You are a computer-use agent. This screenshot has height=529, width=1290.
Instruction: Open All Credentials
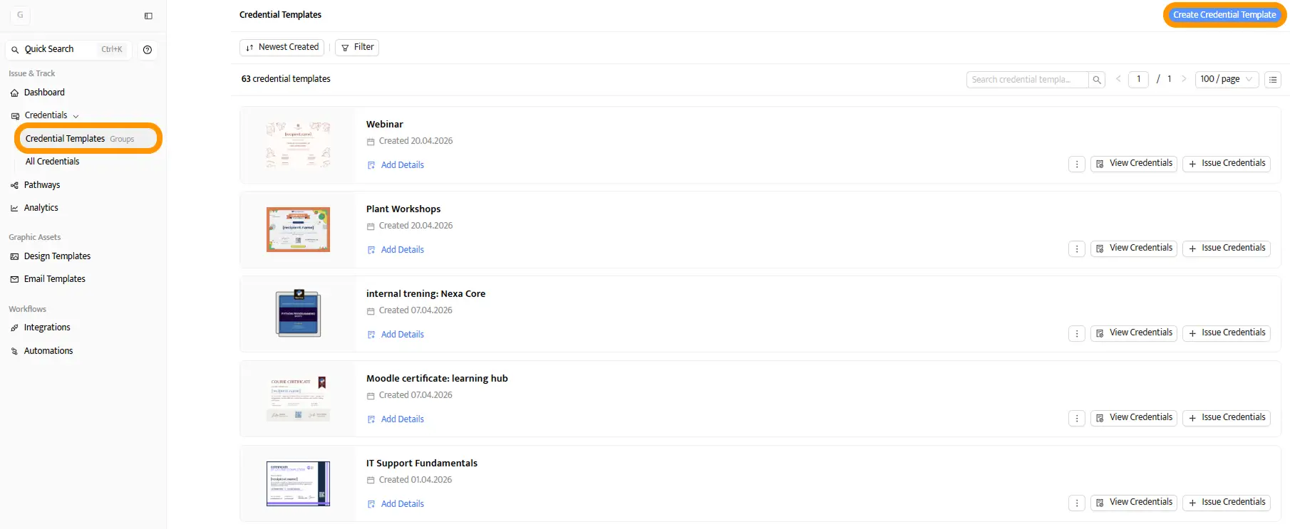[52, 162]
